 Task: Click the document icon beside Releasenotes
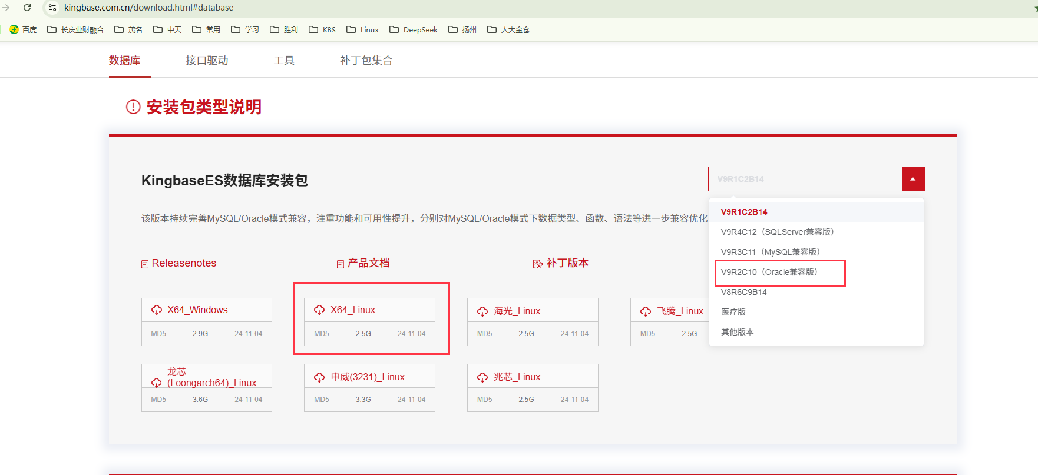(145, 264)
